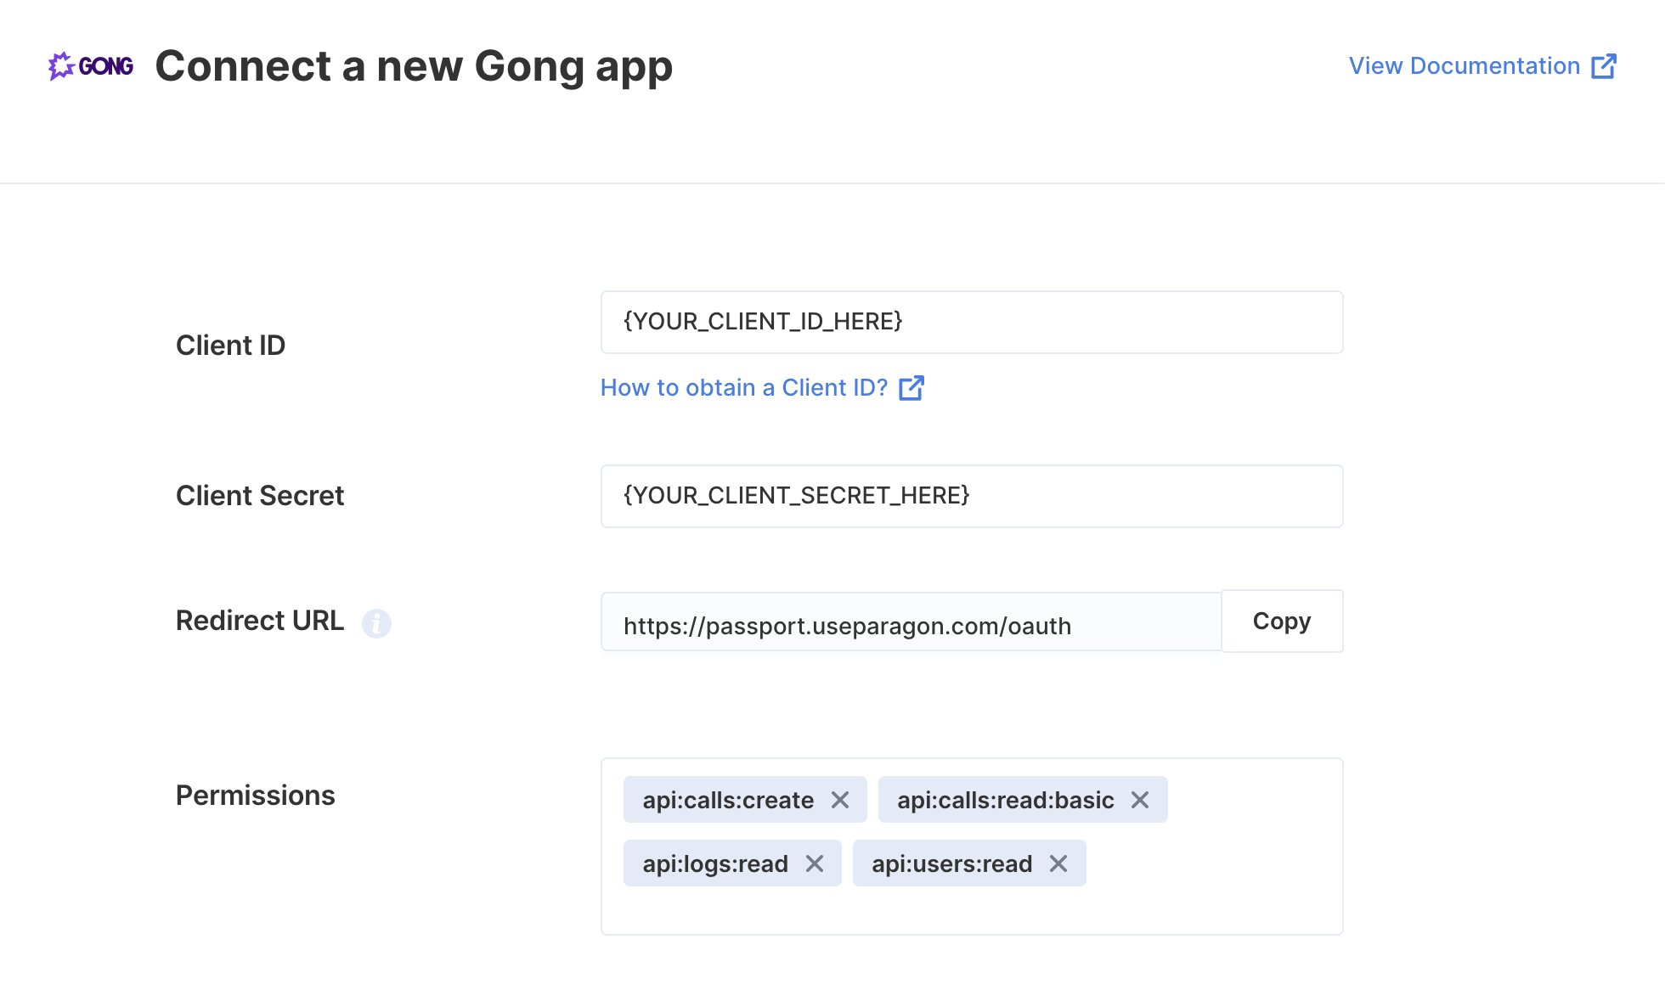Click the Connect a new Gong app heading

[414, 66]
